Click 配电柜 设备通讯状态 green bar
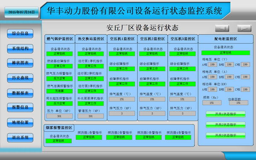This screenshot has width=256, height=160. (x=226, y=53)
